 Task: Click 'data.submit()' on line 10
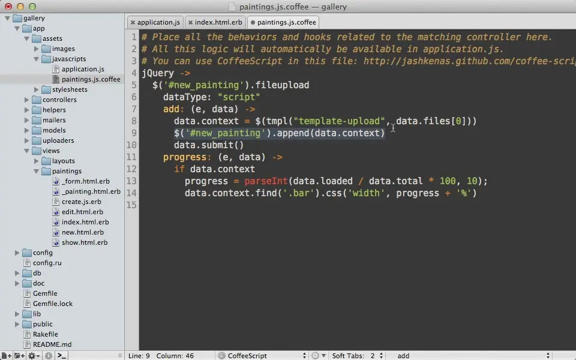(209, 145)
